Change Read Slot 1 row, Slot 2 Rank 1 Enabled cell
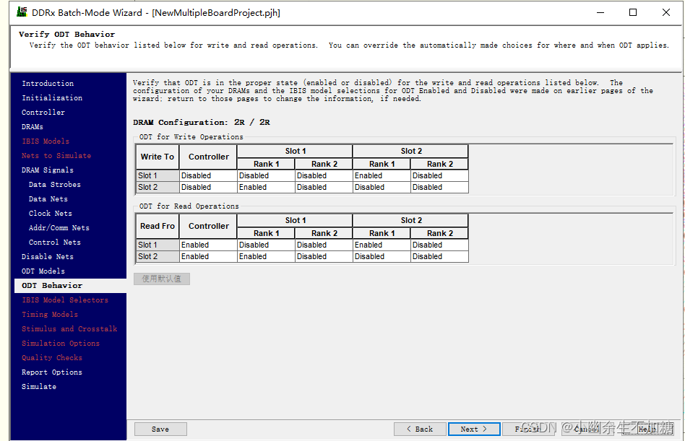The width and height of the screenshot is (685, 441). coord(382,245)
